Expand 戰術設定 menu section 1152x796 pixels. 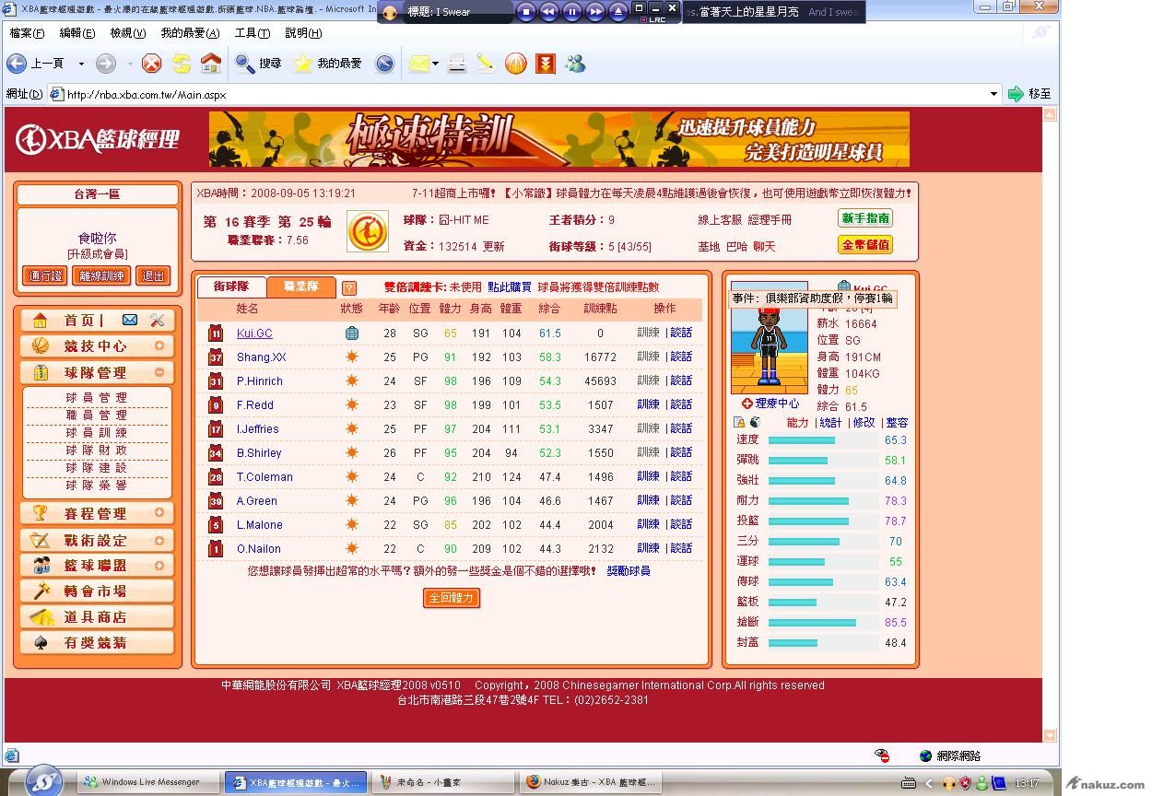point(159,540)
